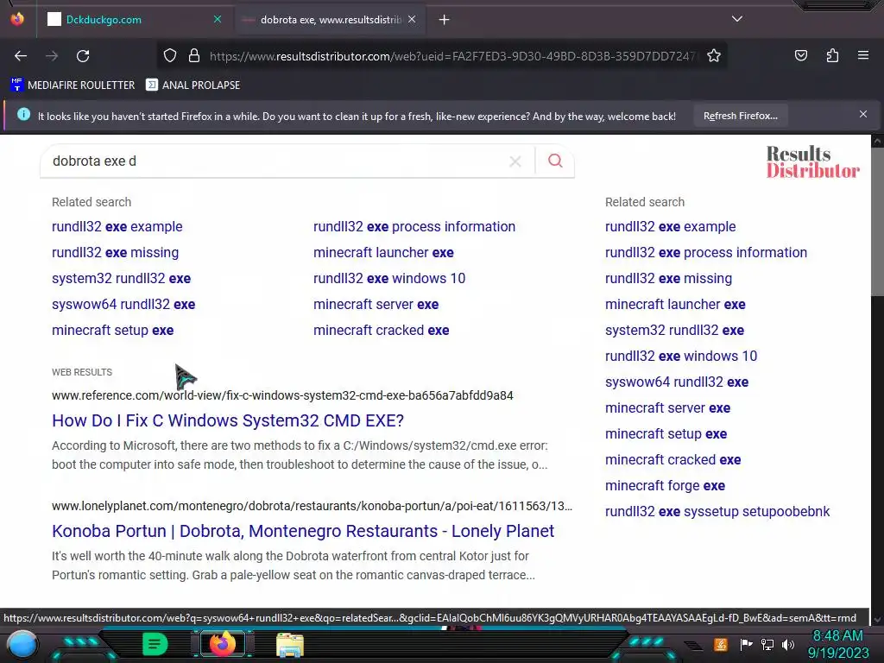Image resolution: width=884 pixels, height=663 pixels.
Task: Open left rundll32 exe missing link
Action: tap(115, 253)
